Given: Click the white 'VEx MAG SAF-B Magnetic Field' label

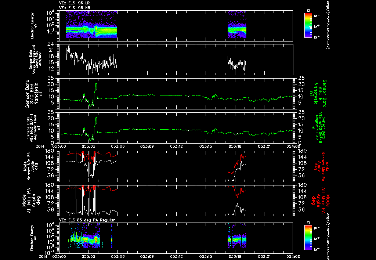Looking at the screenshot, I should 33,128.
